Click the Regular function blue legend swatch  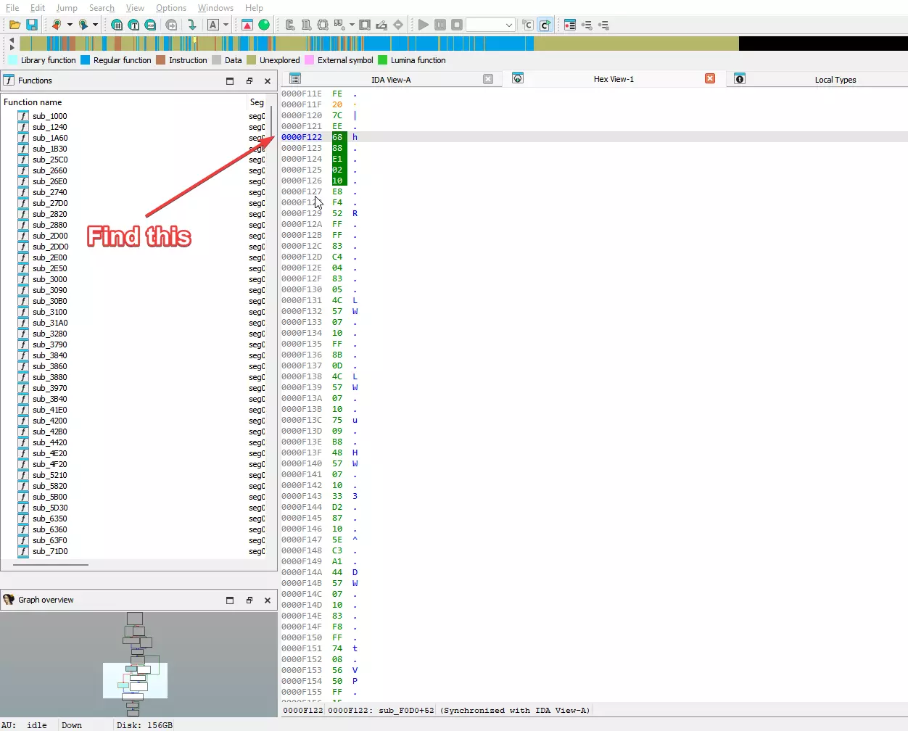85,60
